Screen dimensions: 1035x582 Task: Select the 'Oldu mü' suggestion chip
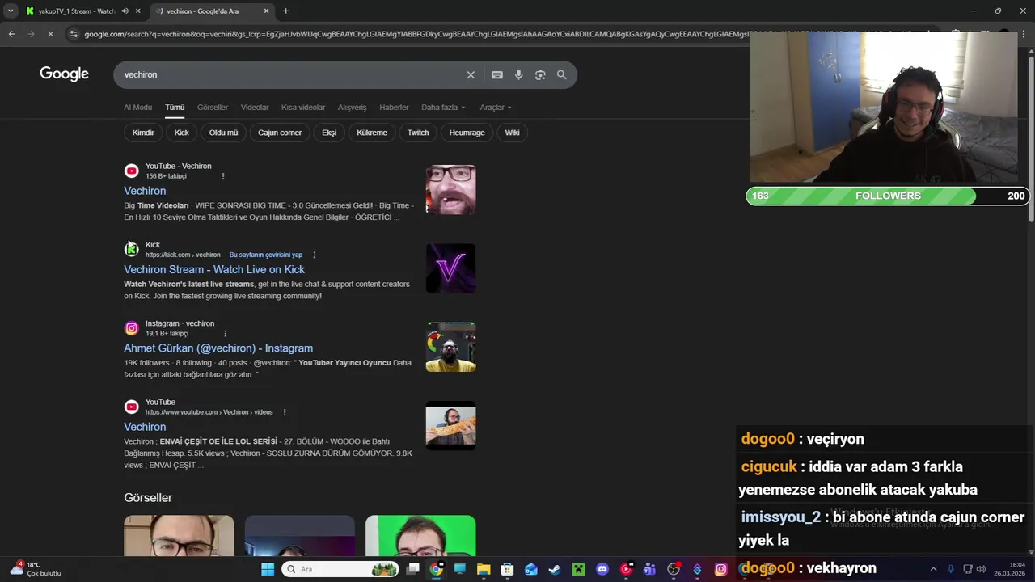point(224,133)
